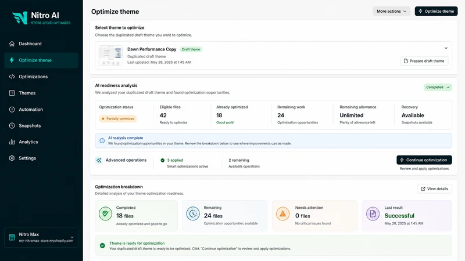
Task: Click the Remaining clock icon
Action: (193, 213)
